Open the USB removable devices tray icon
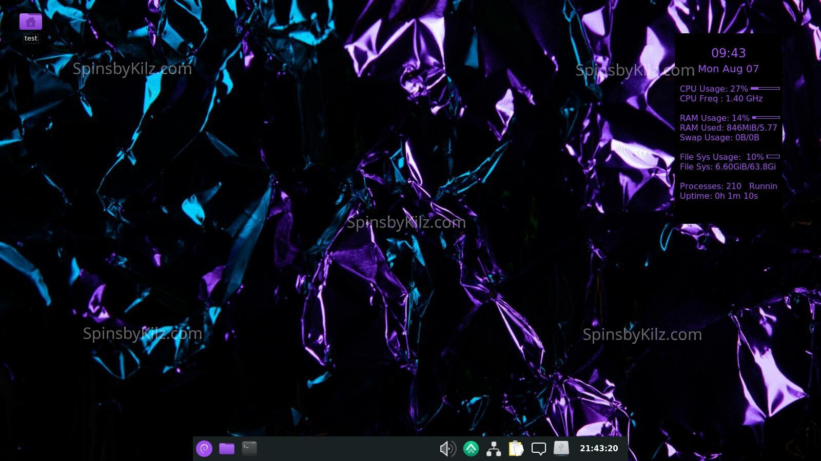821x461 pixels. point(561,448)
